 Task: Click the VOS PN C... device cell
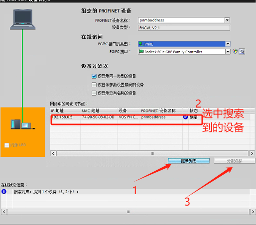click(x=128, y=117)
